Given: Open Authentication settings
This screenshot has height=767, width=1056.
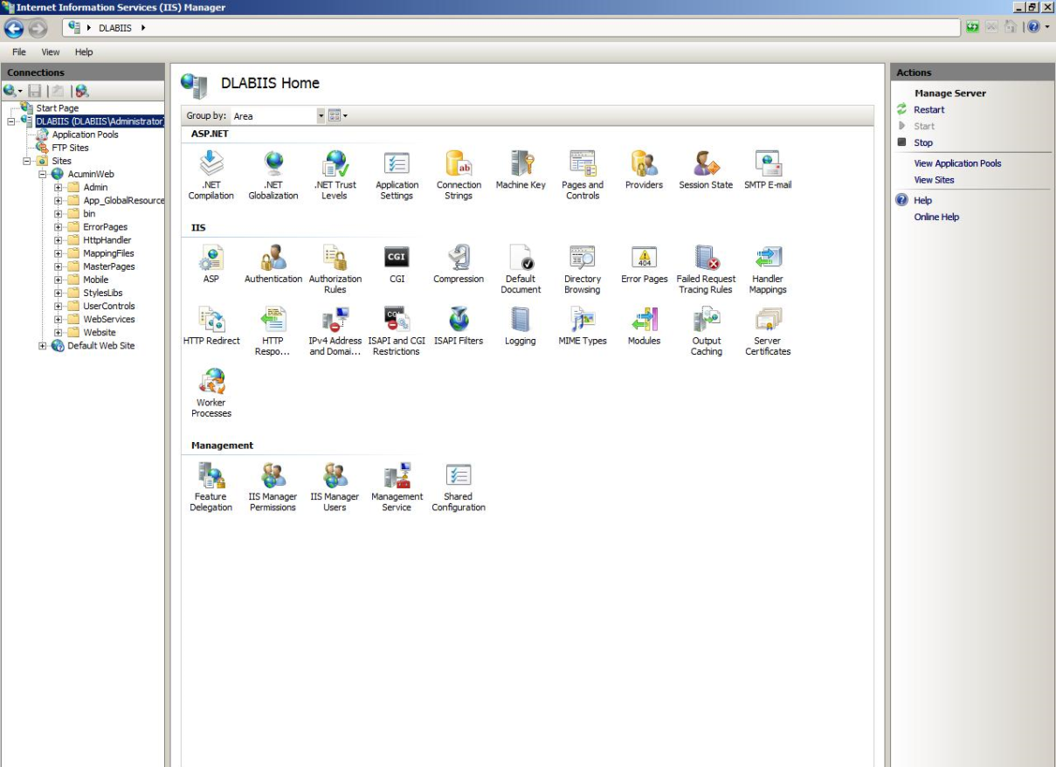Looking at the screenshot, I should 273,264.
